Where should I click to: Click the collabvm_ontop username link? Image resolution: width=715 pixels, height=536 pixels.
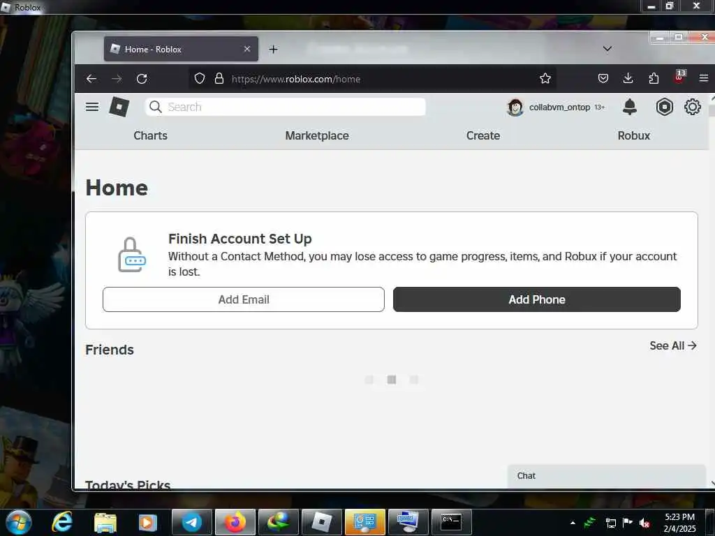pos(559,107)
